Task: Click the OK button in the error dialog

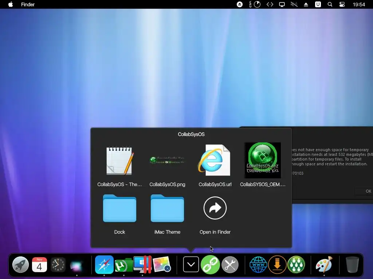Action: pyautogui.click(x=368, y=191)
